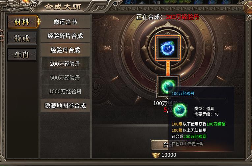Click the green 100万经验丹 material slot icon
Image resolution: width=252 pixels, height=166 pixels.
coord(168,86)
